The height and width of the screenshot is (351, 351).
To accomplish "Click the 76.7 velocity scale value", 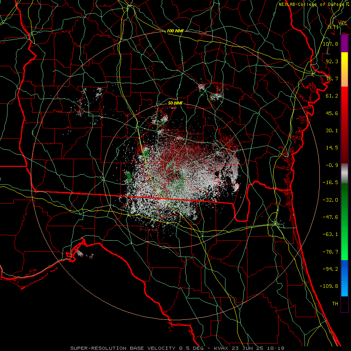I will (332, 78).
